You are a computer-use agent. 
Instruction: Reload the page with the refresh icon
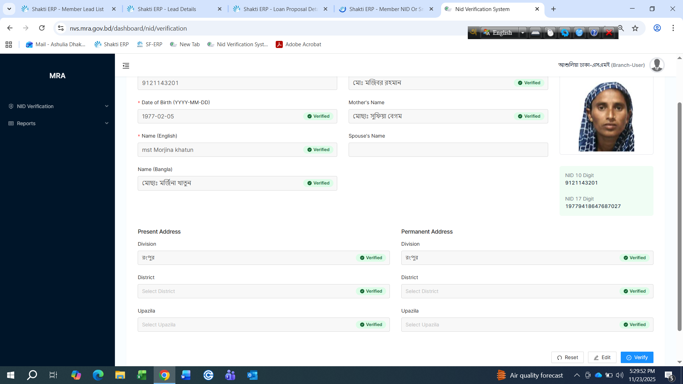click(42, 28)
